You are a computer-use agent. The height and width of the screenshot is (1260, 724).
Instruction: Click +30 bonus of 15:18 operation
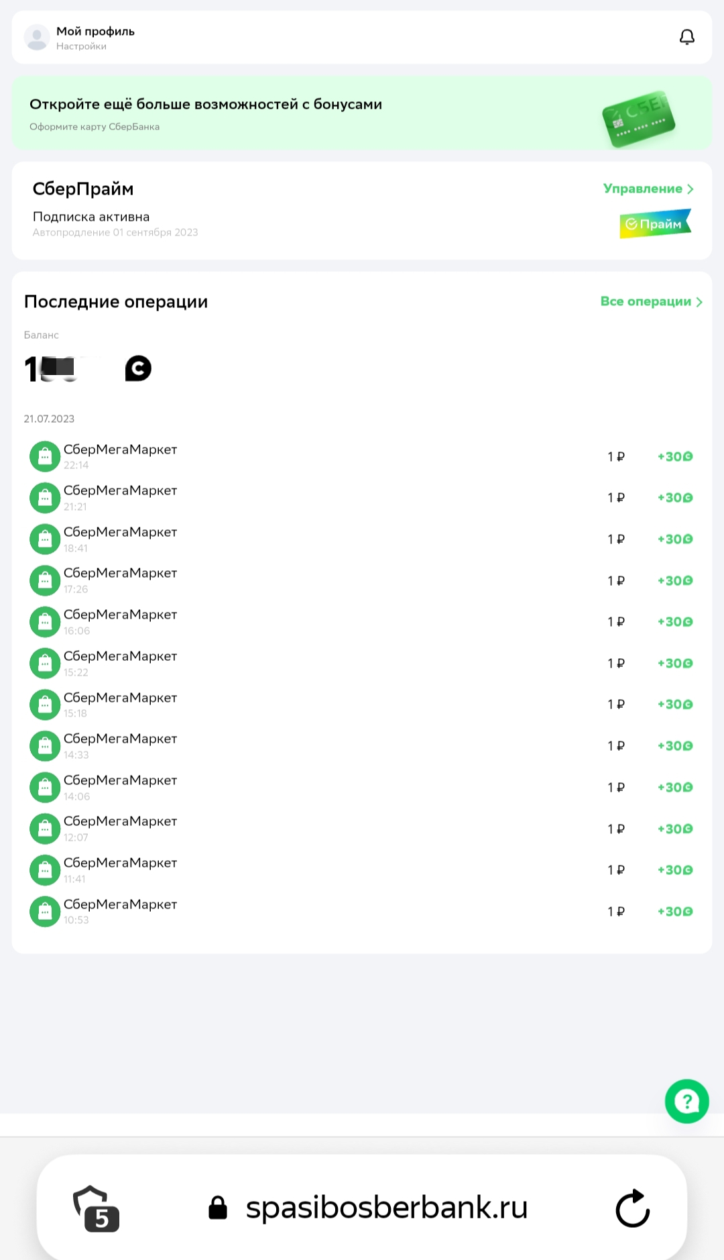675,704
